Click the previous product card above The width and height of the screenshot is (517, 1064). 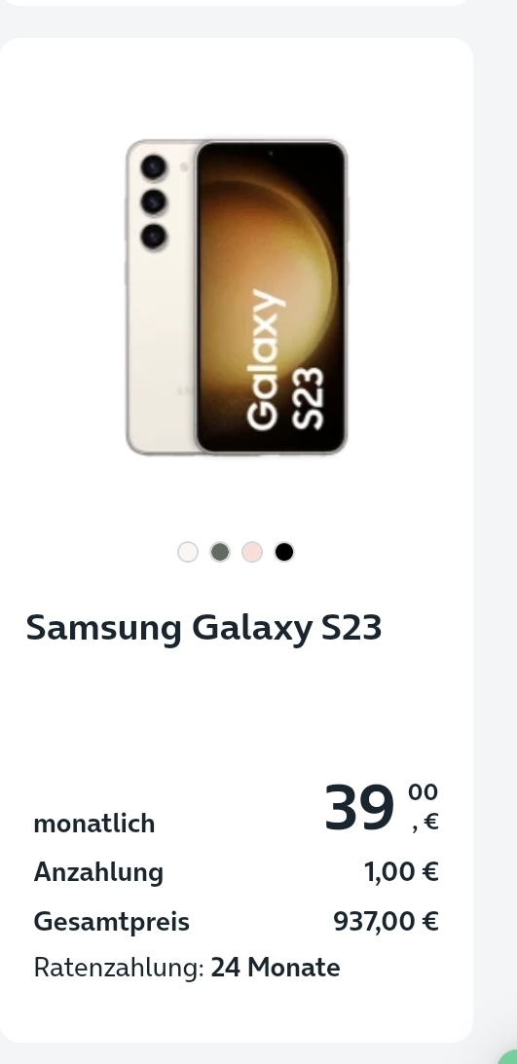[x=236, y=3]
